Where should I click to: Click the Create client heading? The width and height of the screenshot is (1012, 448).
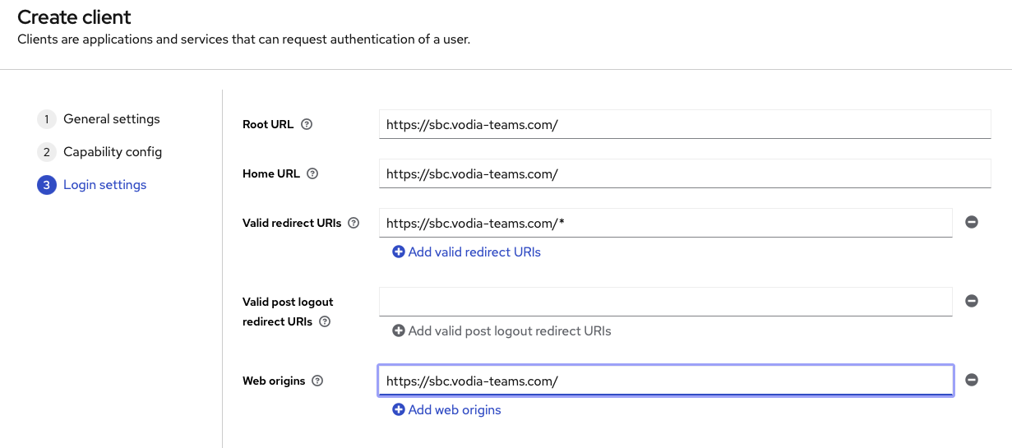[x=74, y=16]
